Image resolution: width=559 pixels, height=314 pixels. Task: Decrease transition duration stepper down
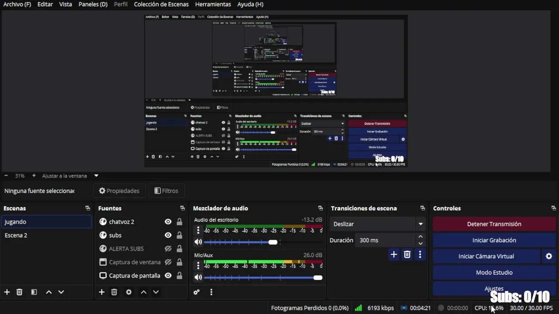[x=421, y=244]
